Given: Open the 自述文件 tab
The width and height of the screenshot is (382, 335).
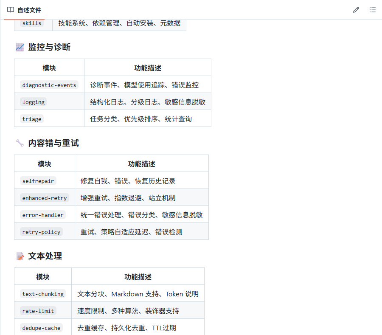Looking at the screenshot, I should pyautogui.click(x=29, y=10).
